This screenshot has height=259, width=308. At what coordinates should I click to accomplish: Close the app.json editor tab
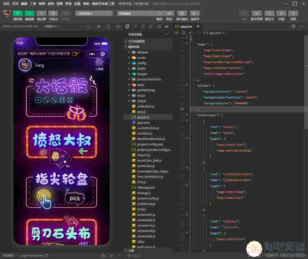point(198,26)
